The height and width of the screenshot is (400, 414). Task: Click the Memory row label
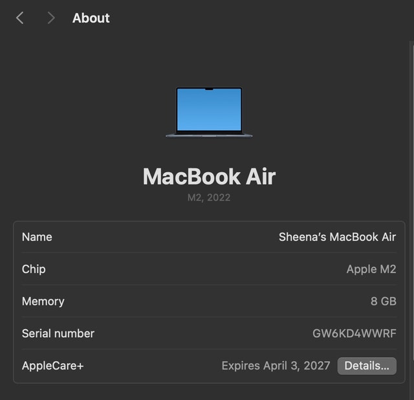[x=43, y=302]
